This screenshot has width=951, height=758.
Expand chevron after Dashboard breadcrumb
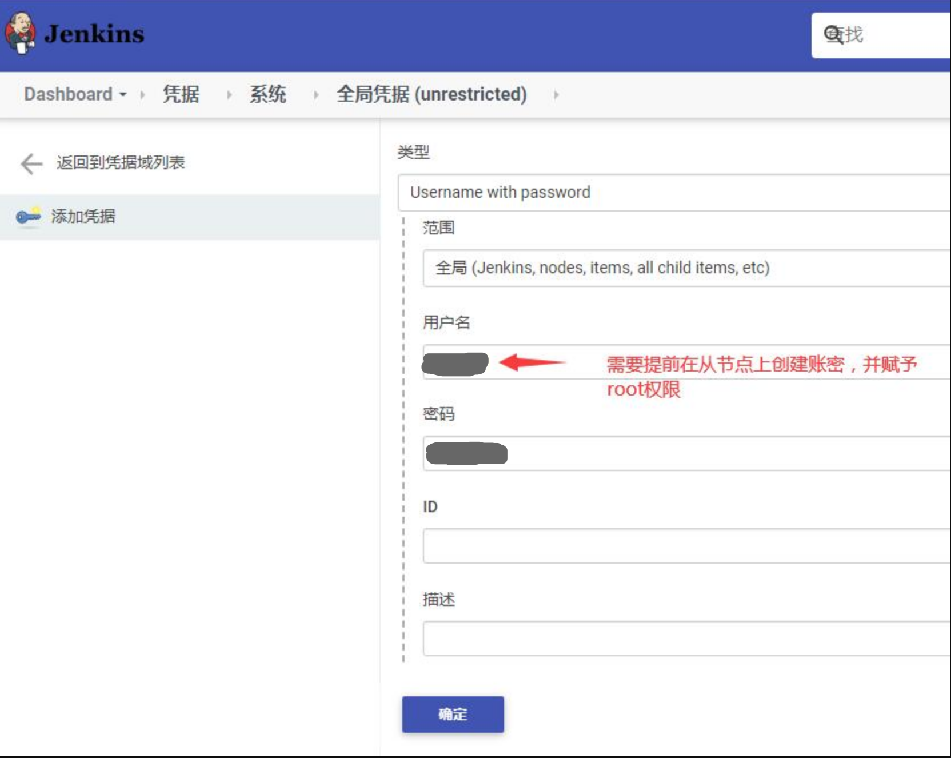pos(142,95)
